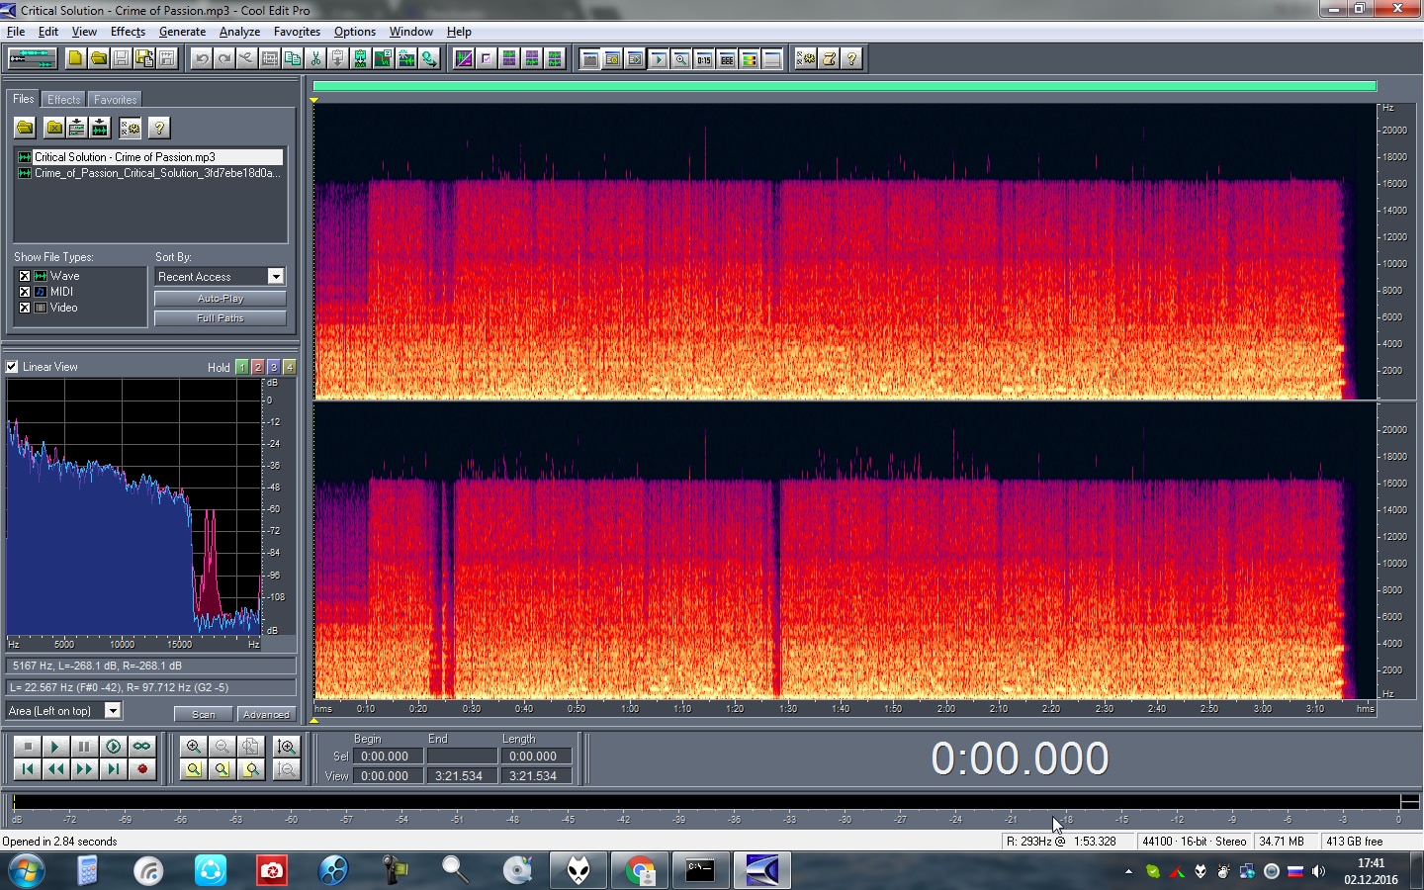Toggle Hold button 2 in frequency analysis
This screenshot has width=1424, height=890.
click(258, 367)
